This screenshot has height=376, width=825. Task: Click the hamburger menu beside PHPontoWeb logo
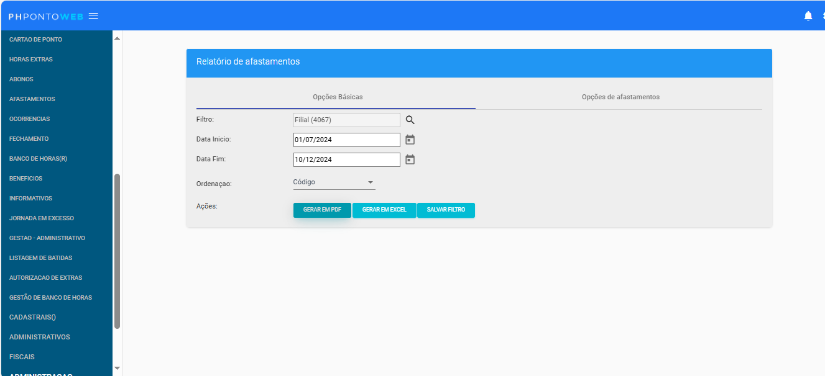tap(93, 16)
